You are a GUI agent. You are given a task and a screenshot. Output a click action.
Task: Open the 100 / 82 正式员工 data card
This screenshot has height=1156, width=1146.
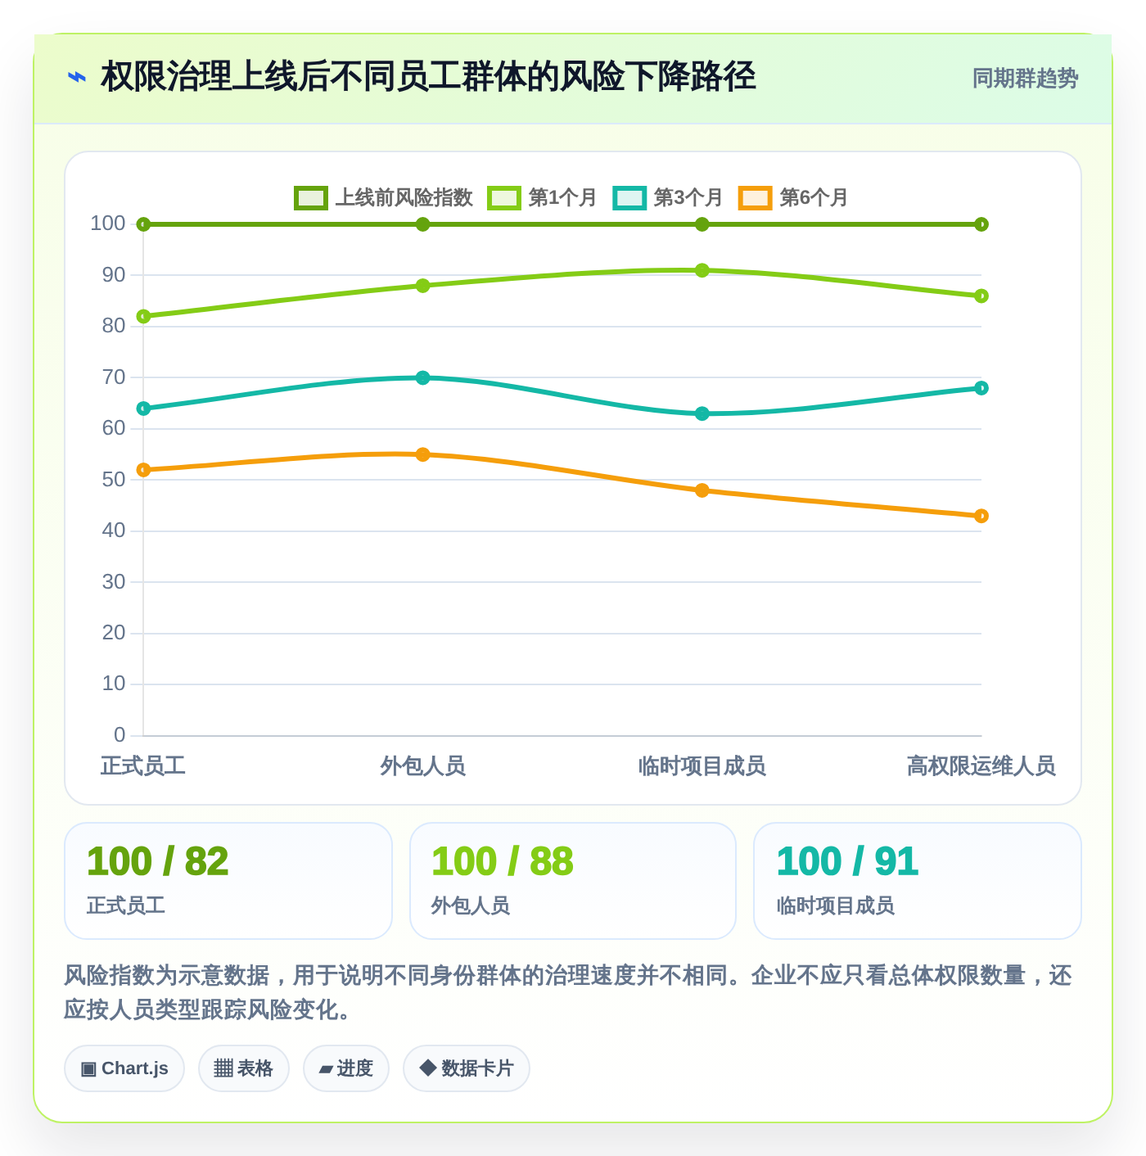228,881
